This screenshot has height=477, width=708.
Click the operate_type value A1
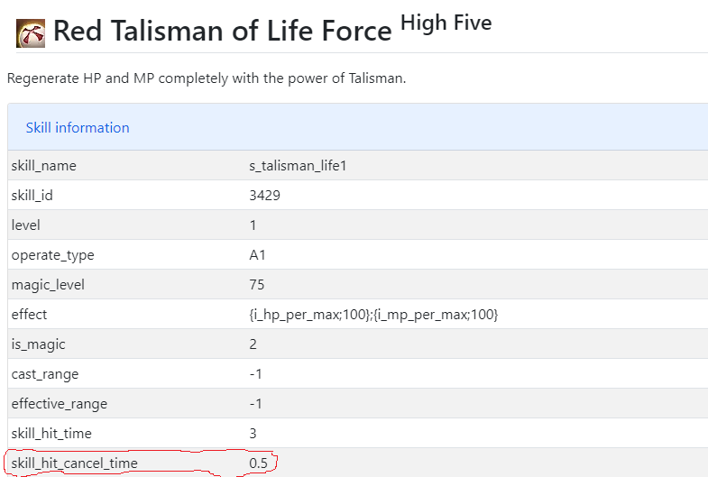click(x=258, y=255)
